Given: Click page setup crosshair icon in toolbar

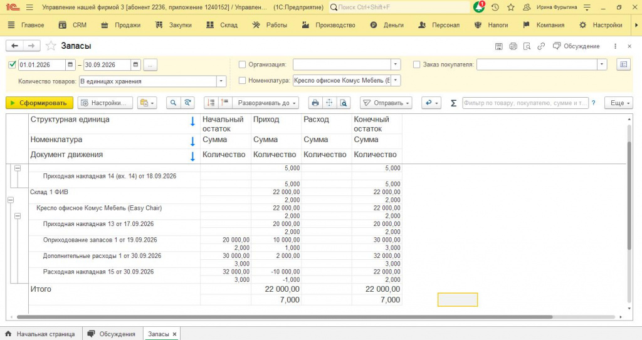Looking at the screenshot, I should point(329,103).
